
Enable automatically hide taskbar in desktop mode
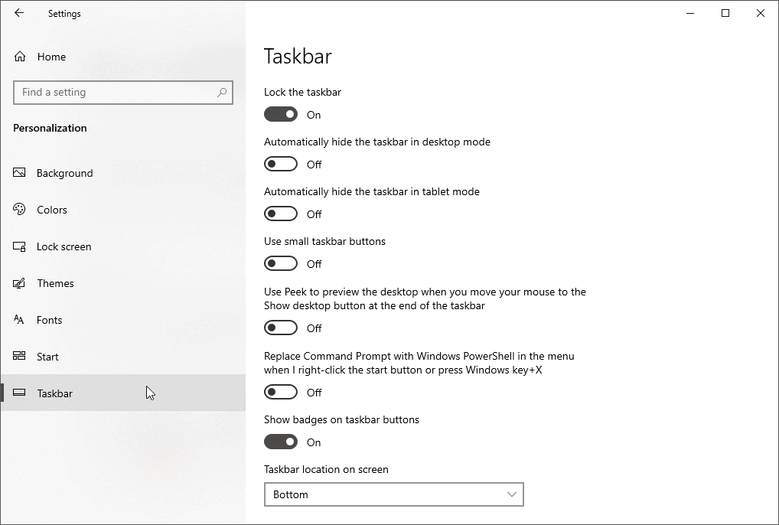tap(280, 164)
